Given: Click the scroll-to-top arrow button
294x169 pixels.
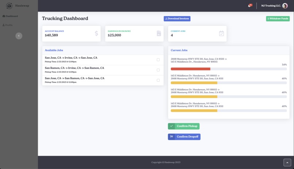Looking at the screenshot, I should tap(287, 162).
